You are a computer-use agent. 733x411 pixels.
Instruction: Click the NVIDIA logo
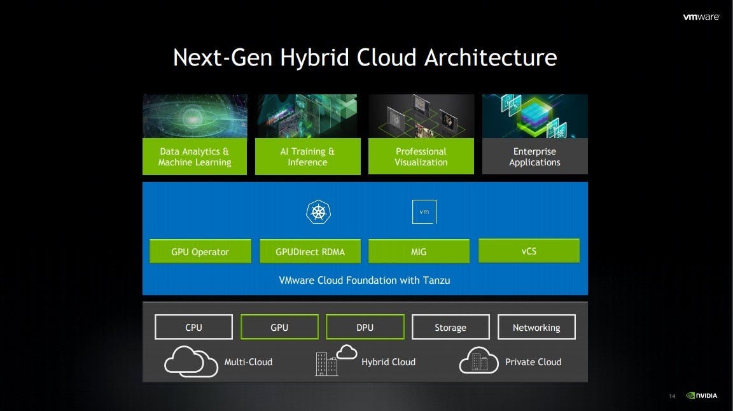(x=701, y=396)
